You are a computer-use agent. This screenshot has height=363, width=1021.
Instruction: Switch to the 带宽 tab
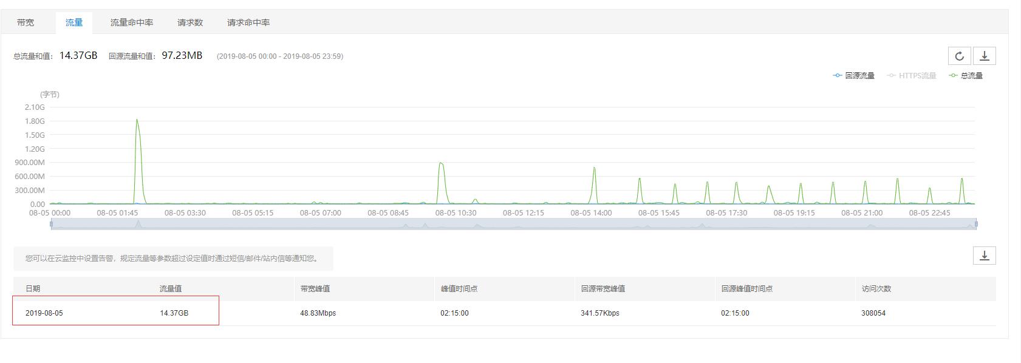pos(26,22)
